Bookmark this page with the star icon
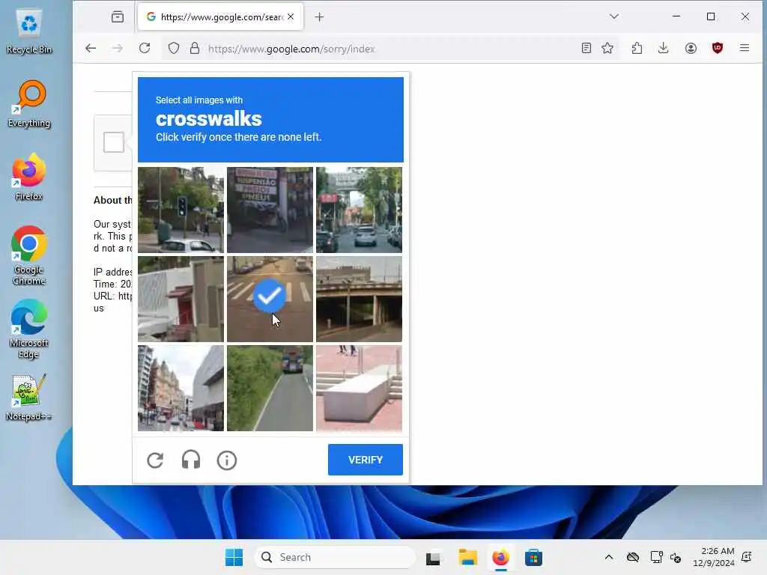Viewport: 767px width, 575px height. [607, 48]
